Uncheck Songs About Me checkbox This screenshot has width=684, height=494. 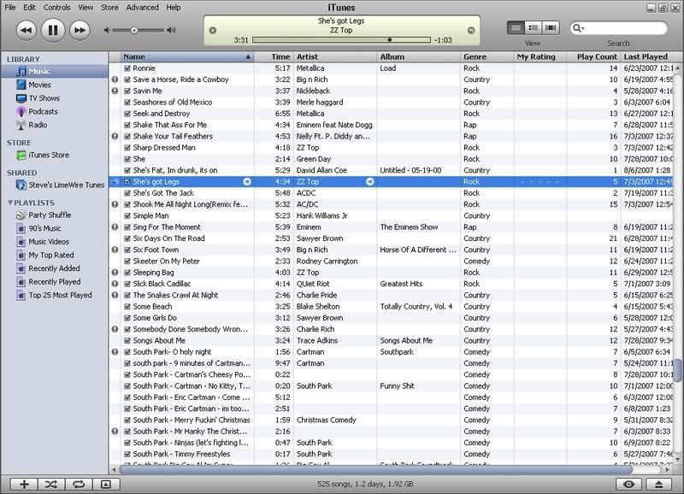[x=127, y=340]
